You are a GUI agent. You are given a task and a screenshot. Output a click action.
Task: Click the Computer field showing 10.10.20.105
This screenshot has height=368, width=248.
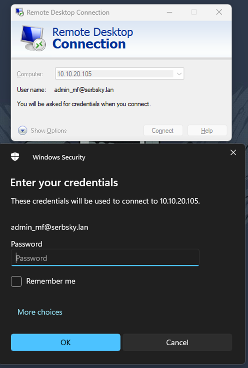point(115,74)
